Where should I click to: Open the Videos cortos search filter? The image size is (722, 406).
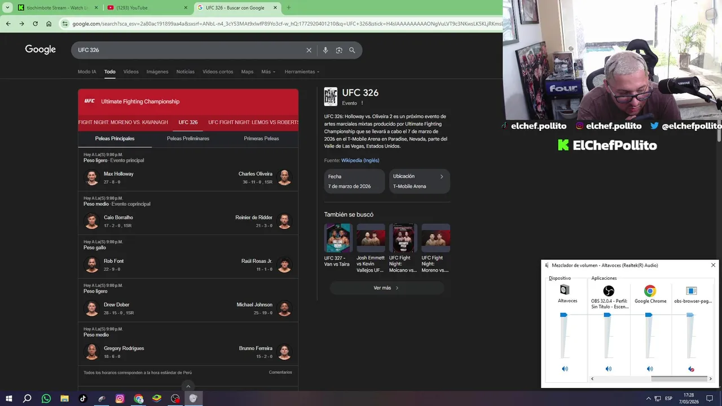coord(218,72)
